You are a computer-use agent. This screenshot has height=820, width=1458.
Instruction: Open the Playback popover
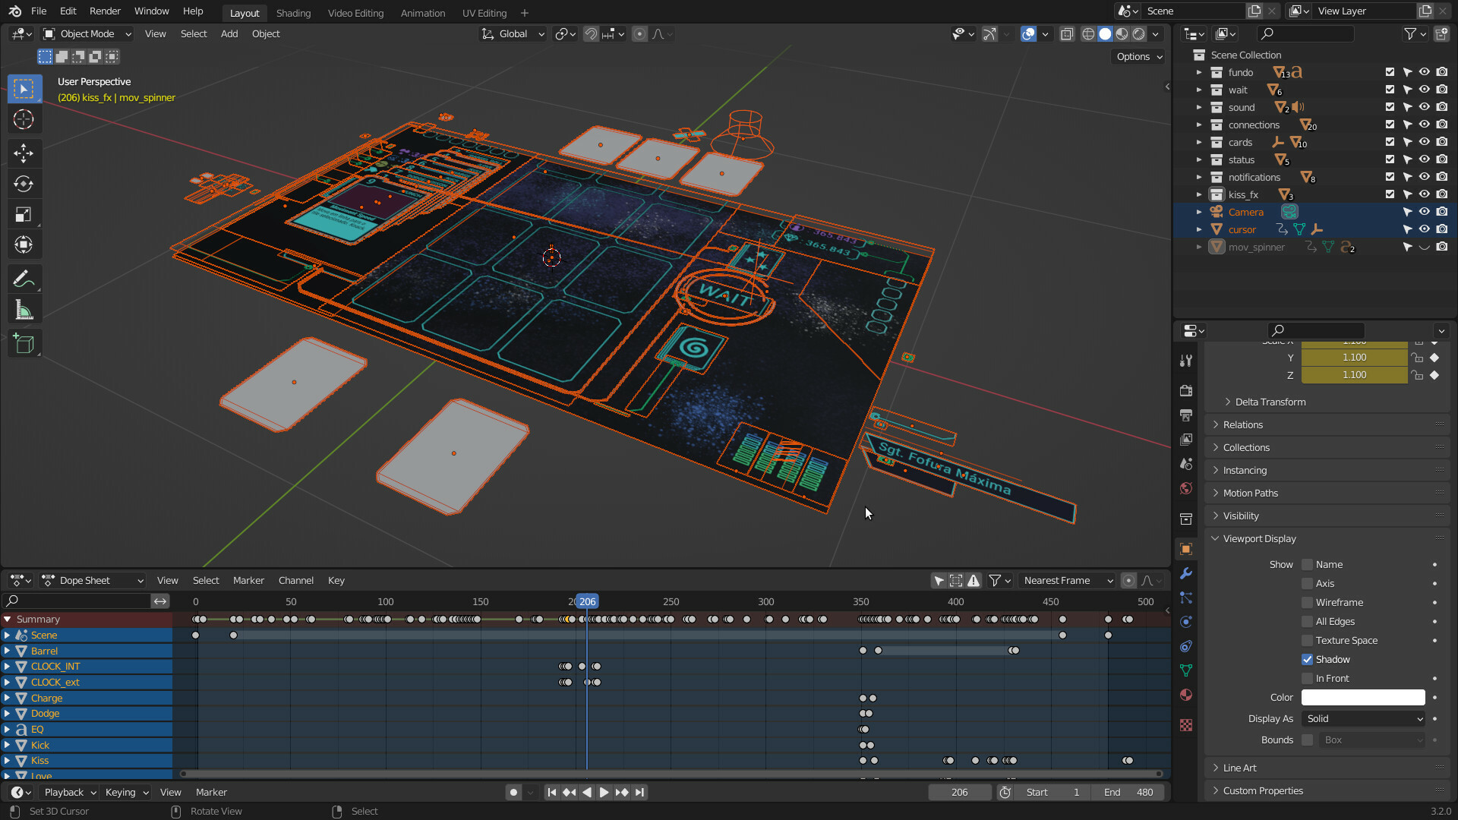(70, 793)
